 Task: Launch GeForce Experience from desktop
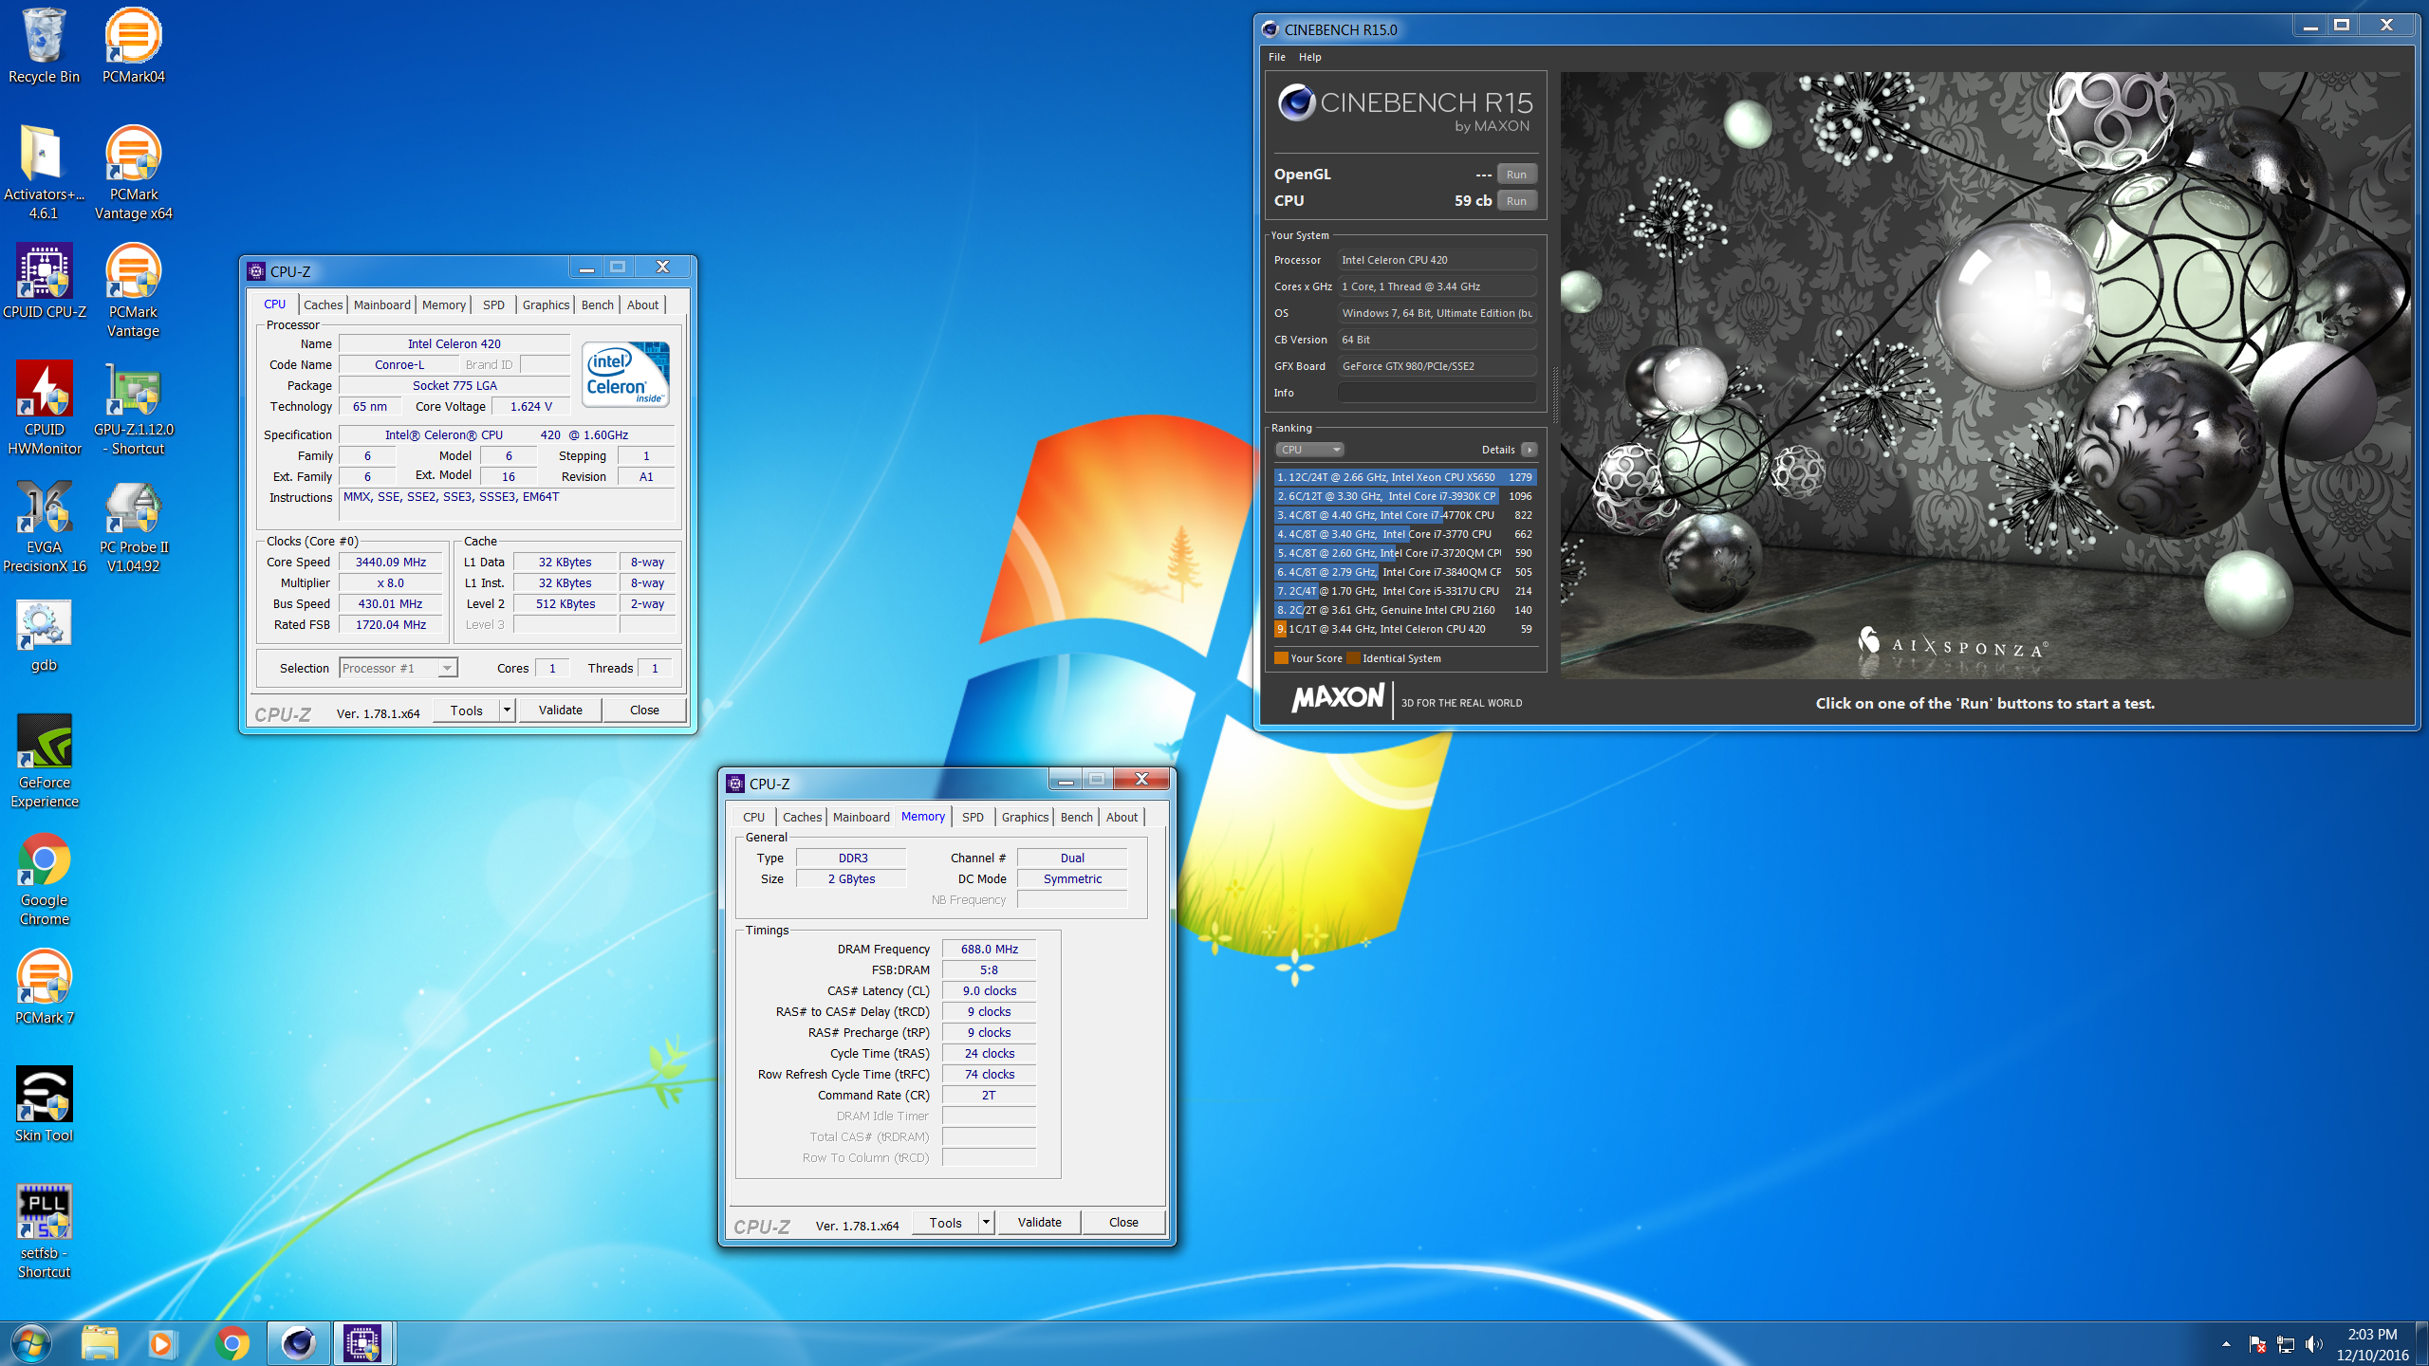[x=44, y=761]
